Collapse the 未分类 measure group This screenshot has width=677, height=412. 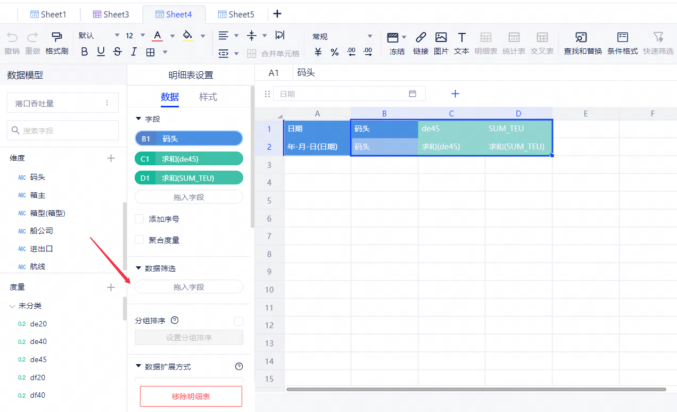click(12, 306)
